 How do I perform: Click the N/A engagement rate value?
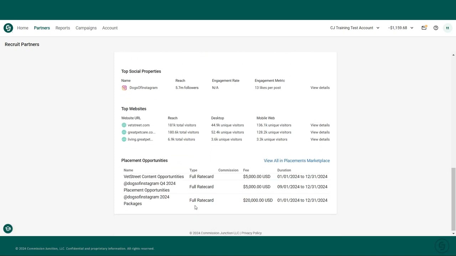click(215, 88)
